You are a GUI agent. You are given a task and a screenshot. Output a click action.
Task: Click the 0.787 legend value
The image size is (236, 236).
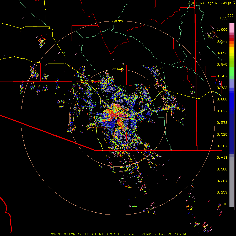click(x=222, y=76)
